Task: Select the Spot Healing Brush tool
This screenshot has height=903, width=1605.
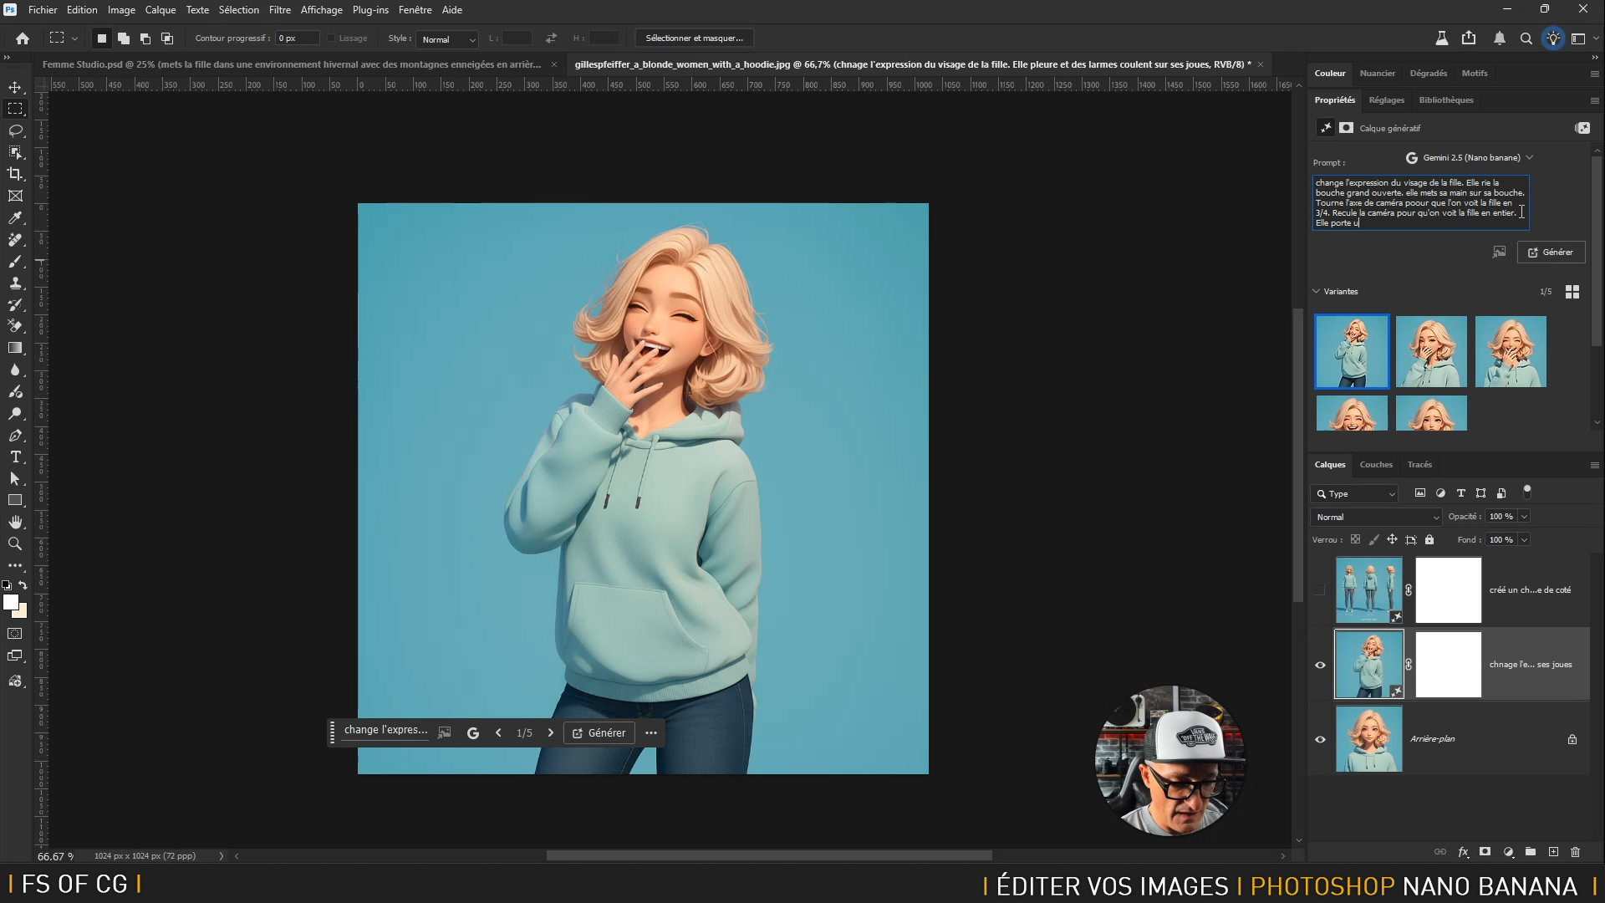Action: click(x=15, y=239)
